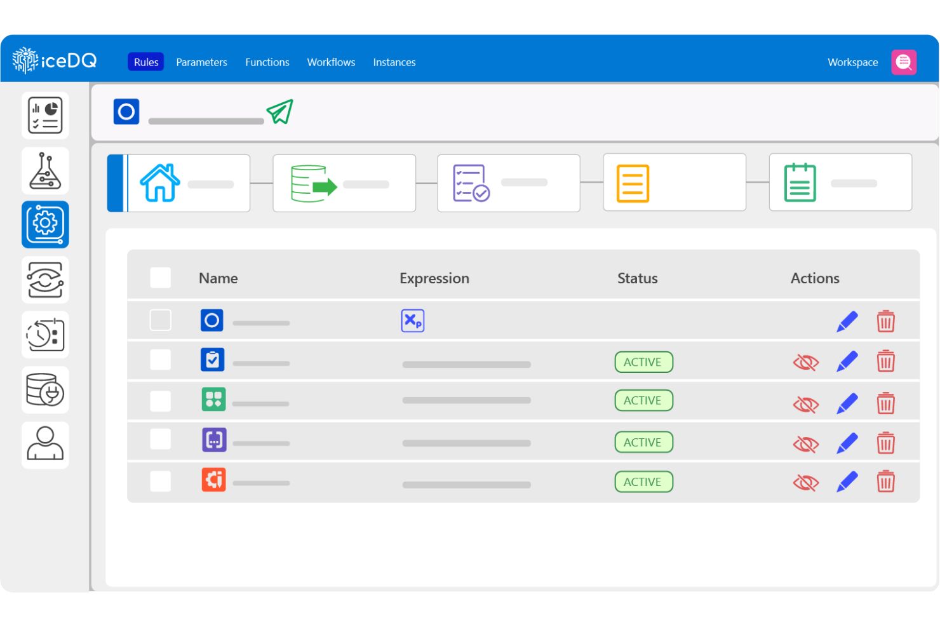The width and height of the screenshot is (940, 627).
Task: Check the box for the purple brackets row
Action: (160, 439)
